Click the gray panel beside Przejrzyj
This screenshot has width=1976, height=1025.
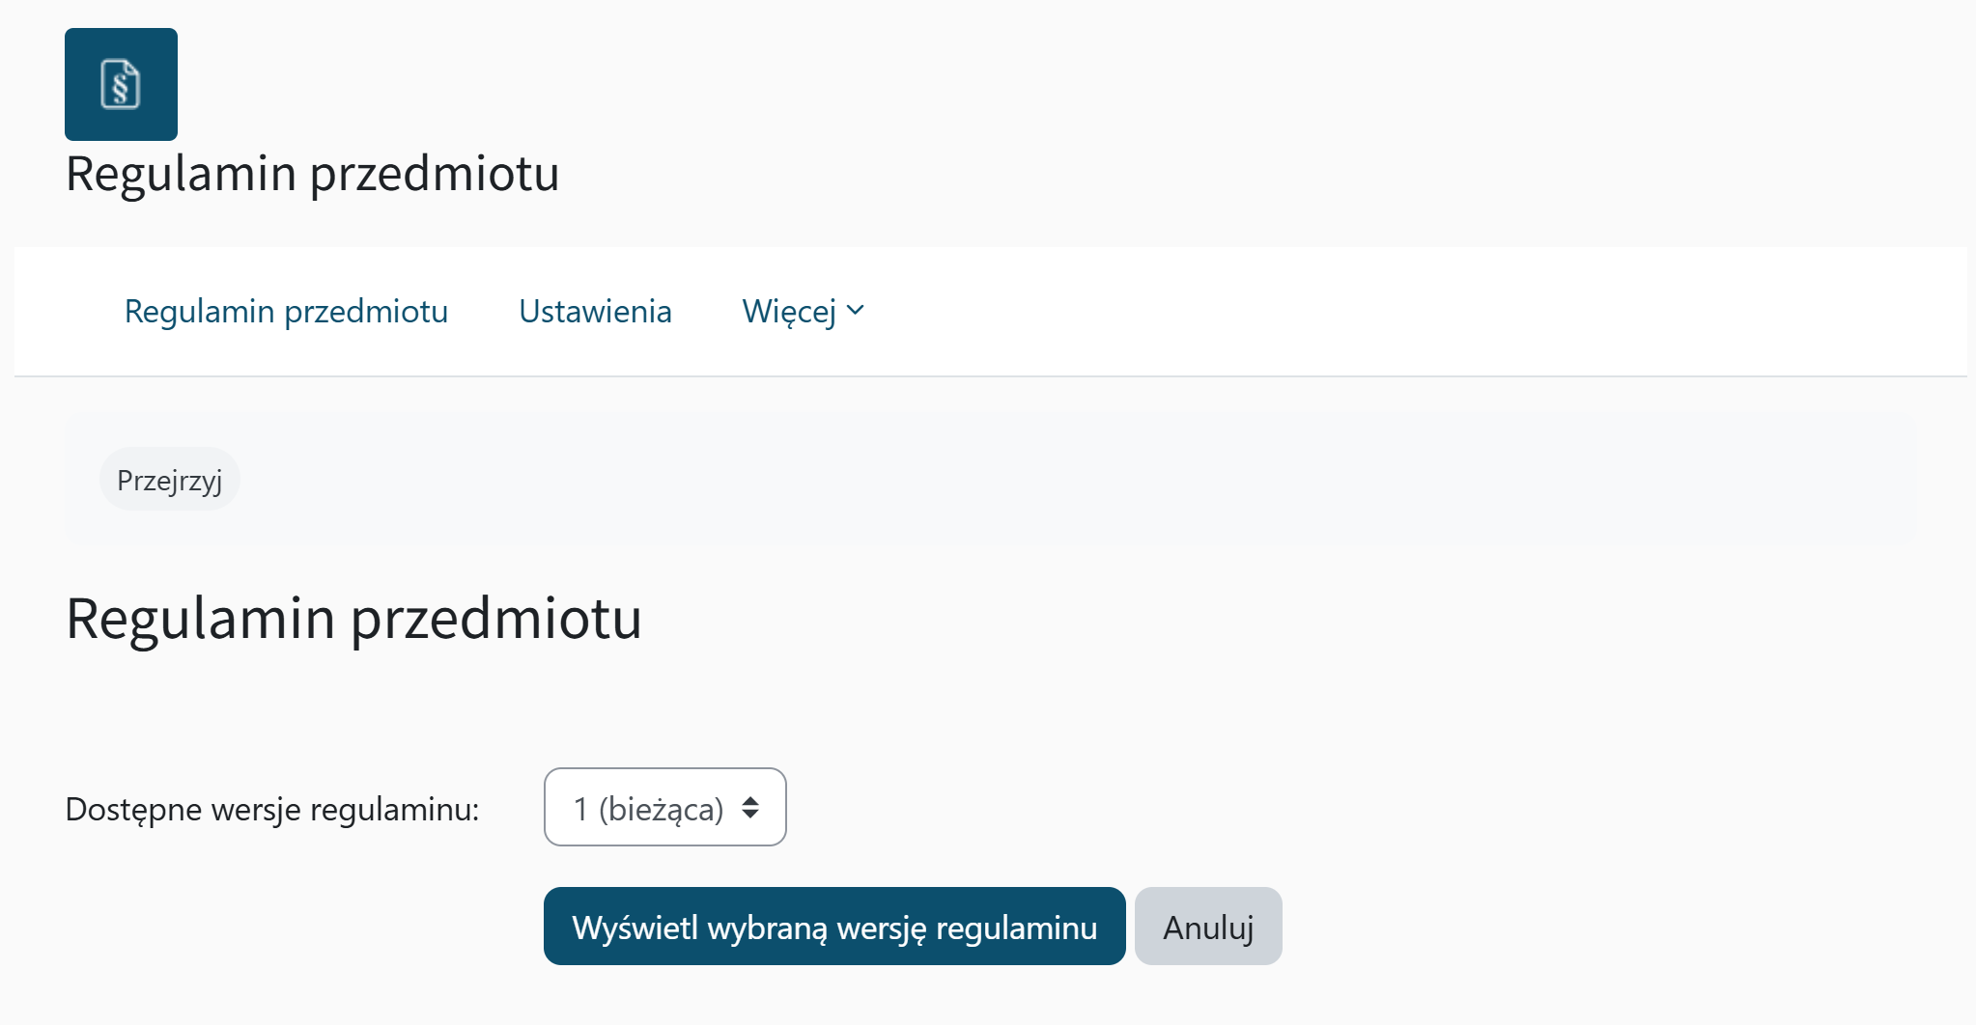(1062, 480)
